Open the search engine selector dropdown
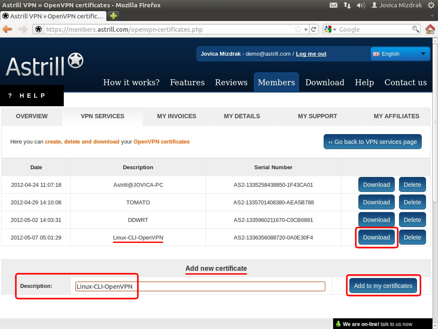The width and height of the screenshot is (438, 329). coord(332,29)
